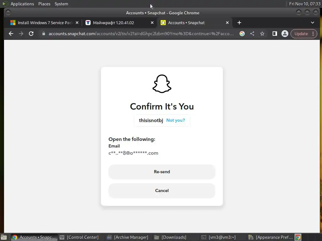322x241 pixels.
Task: Click the show desktop icon in bottom panel
Action: 4,237
